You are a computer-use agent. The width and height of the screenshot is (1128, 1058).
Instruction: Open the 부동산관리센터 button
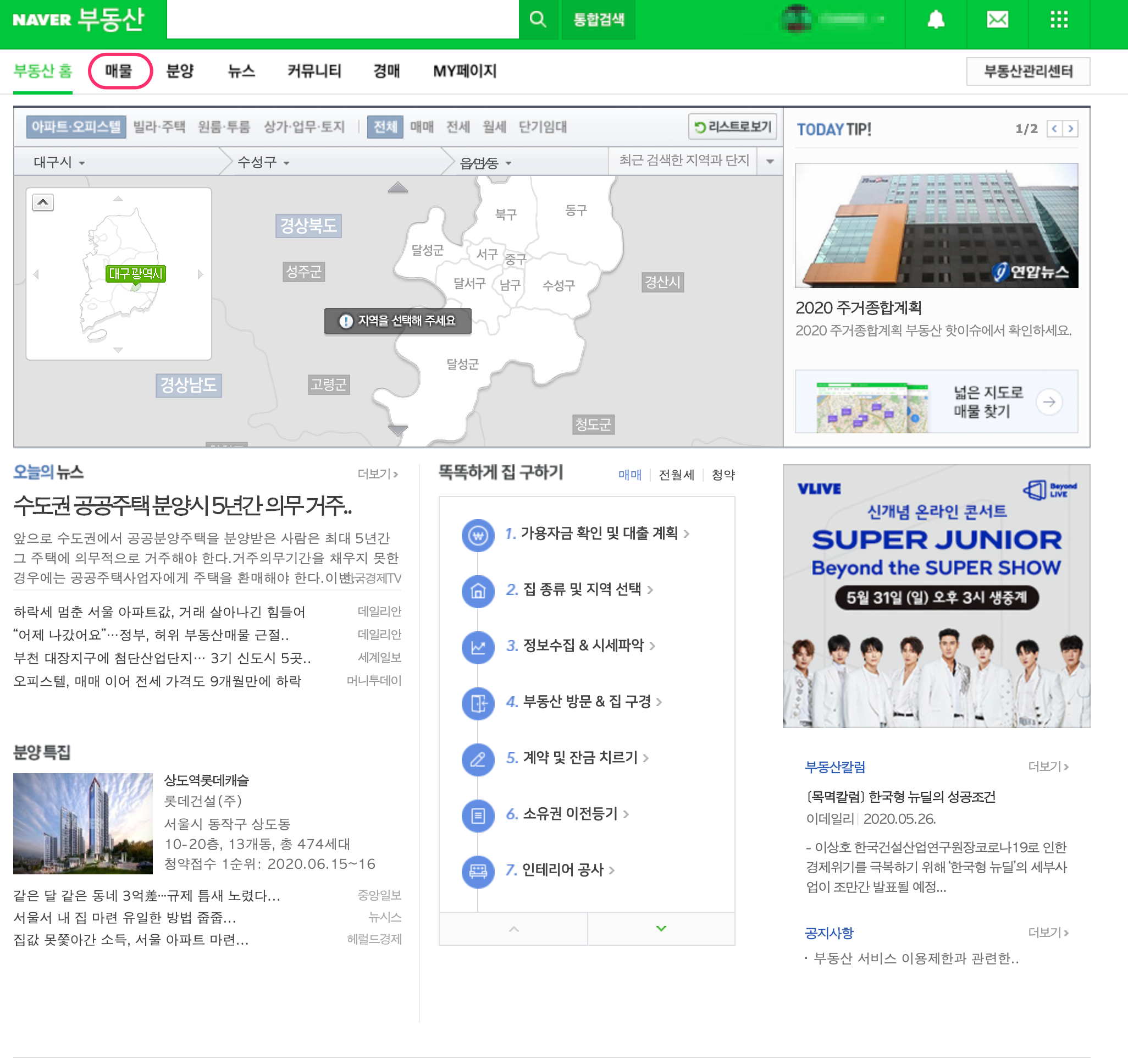coord(1027,71)
